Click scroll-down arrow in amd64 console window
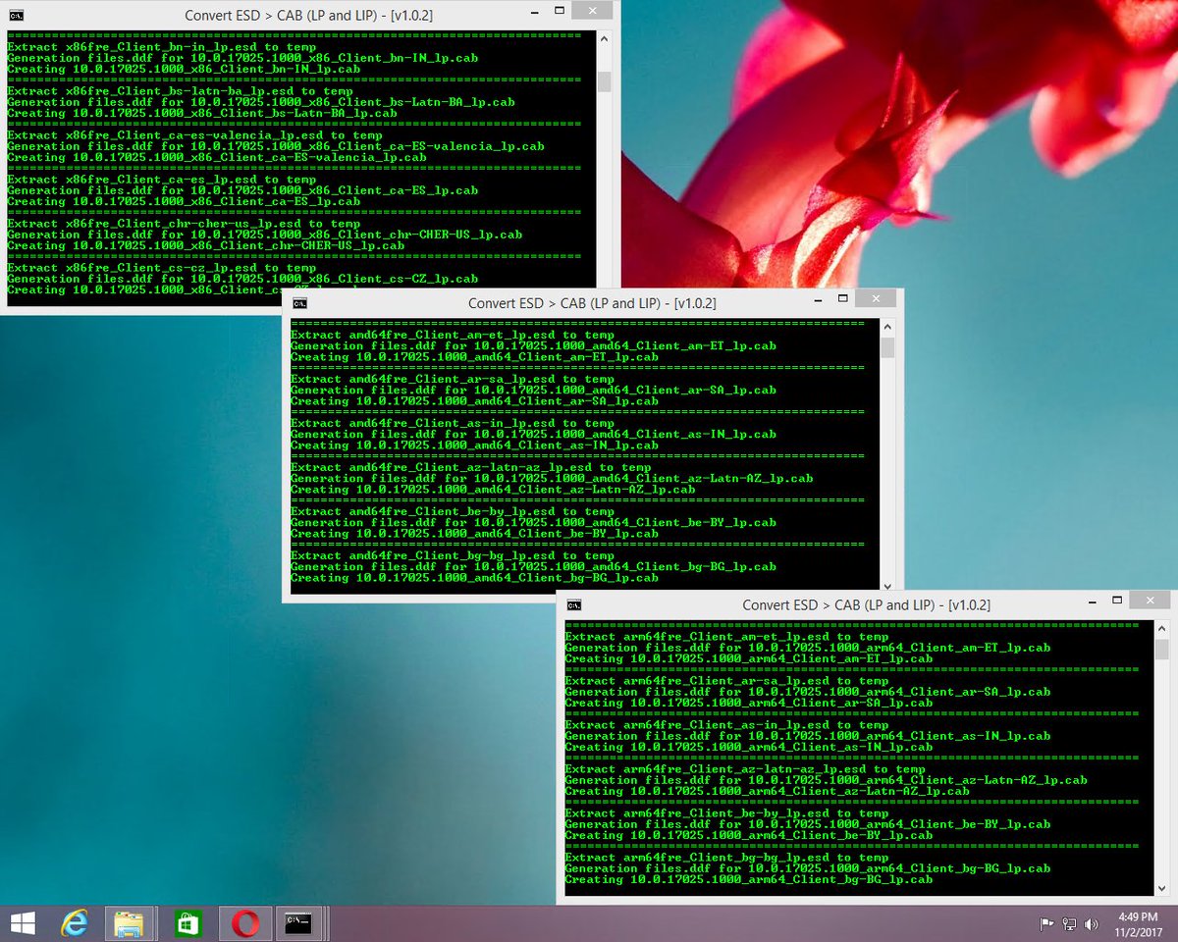 (887, 586)
